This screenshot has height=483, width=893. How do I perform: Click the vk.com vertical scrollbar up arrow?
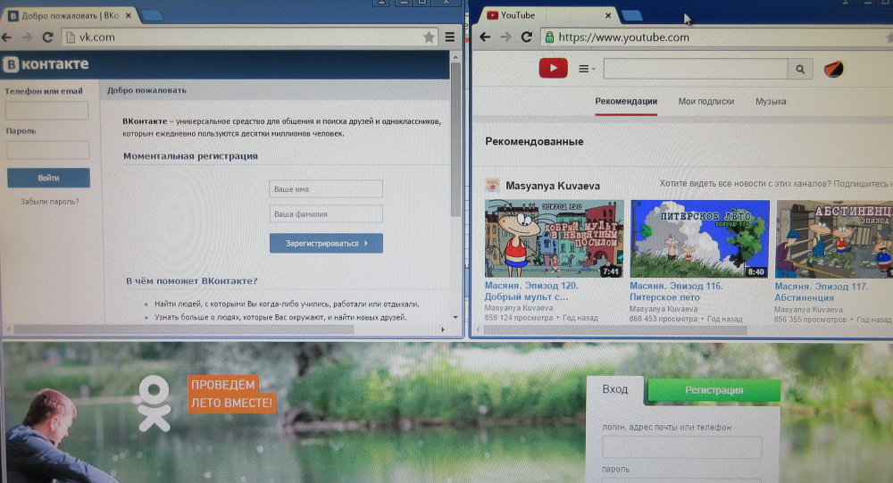click(455, 57)
